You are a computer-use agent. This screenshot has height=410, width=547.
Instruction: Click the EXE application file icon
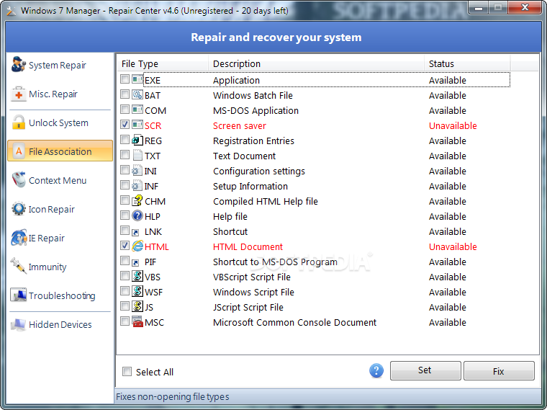(x=137, y=80)
